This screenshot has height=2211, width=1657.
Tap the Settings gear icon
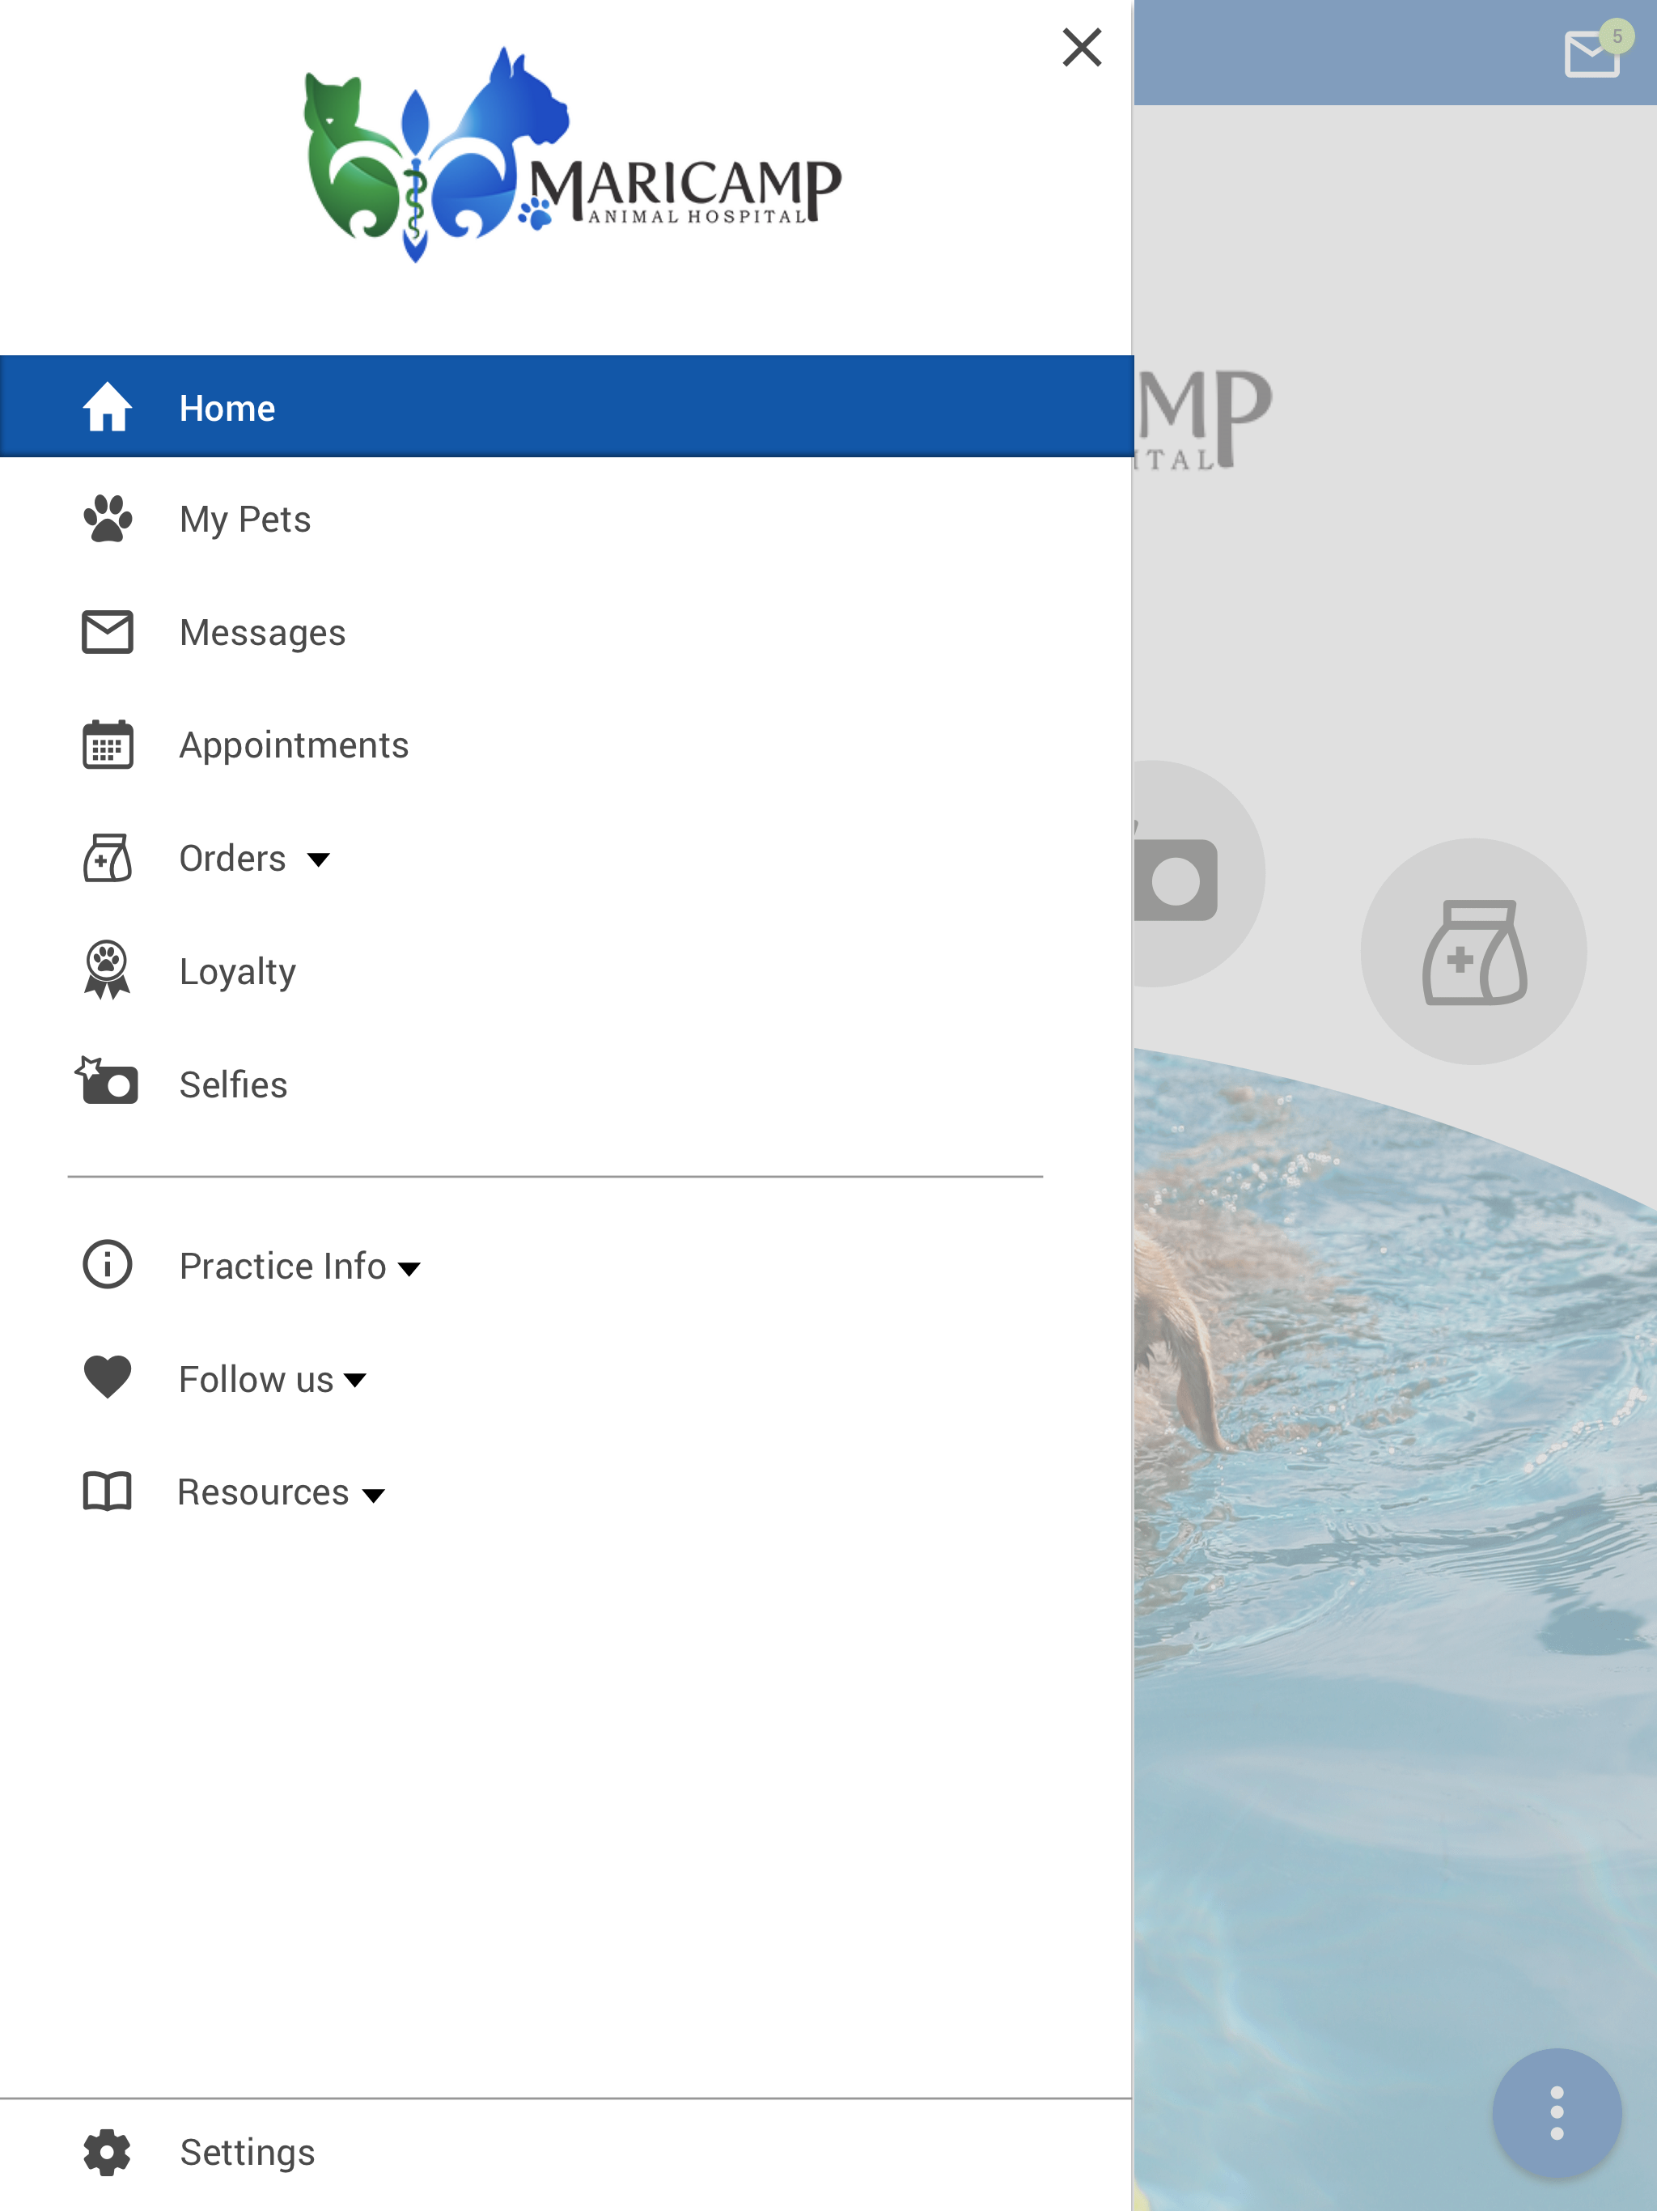[107, 2152]
